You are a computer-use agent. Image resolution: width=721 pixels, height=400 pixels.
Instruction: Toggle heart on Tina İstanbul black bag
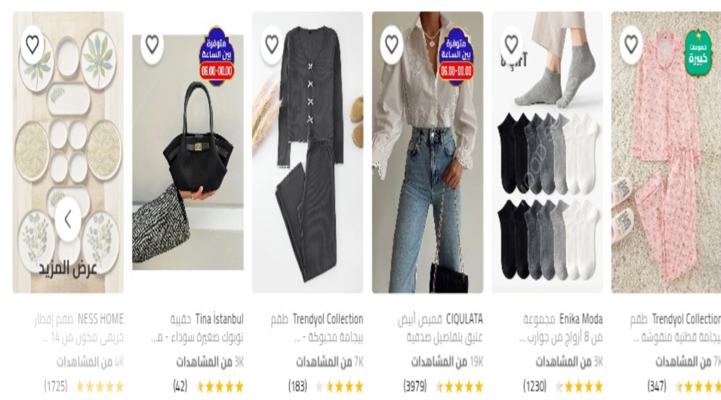click(152, 45)
